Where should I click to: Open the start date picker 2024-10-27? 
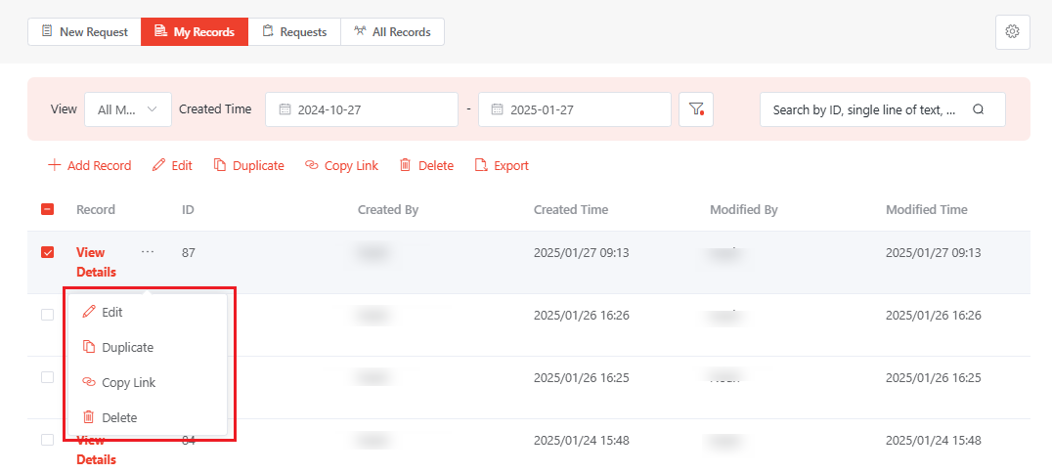point(361,109)
